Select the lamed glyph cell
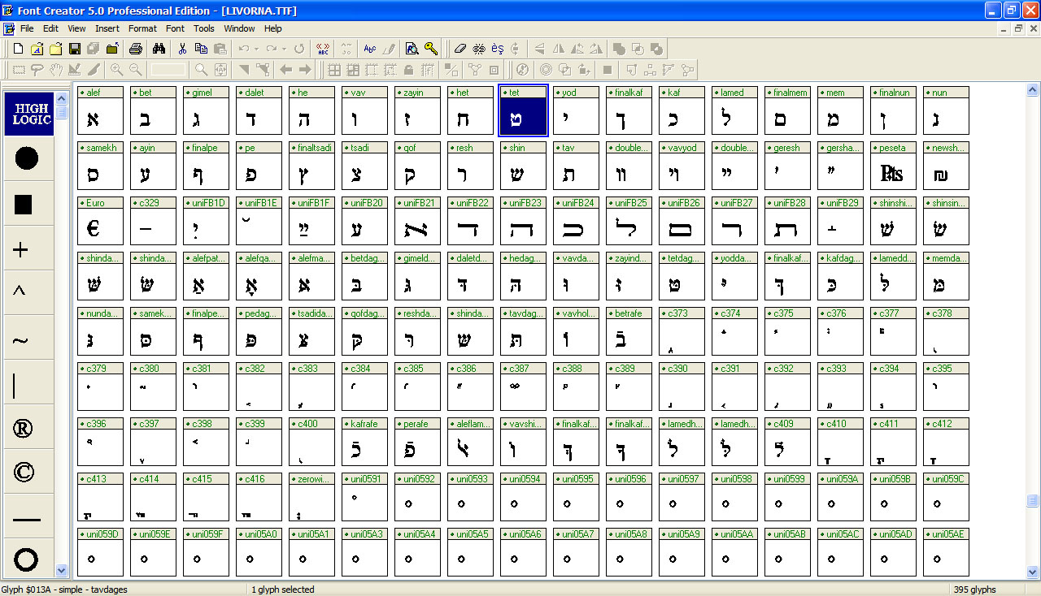 [x=735, y=110]
